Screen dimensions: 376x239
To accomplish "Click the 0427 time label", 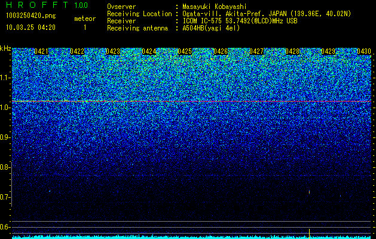I will coord(256,51).
